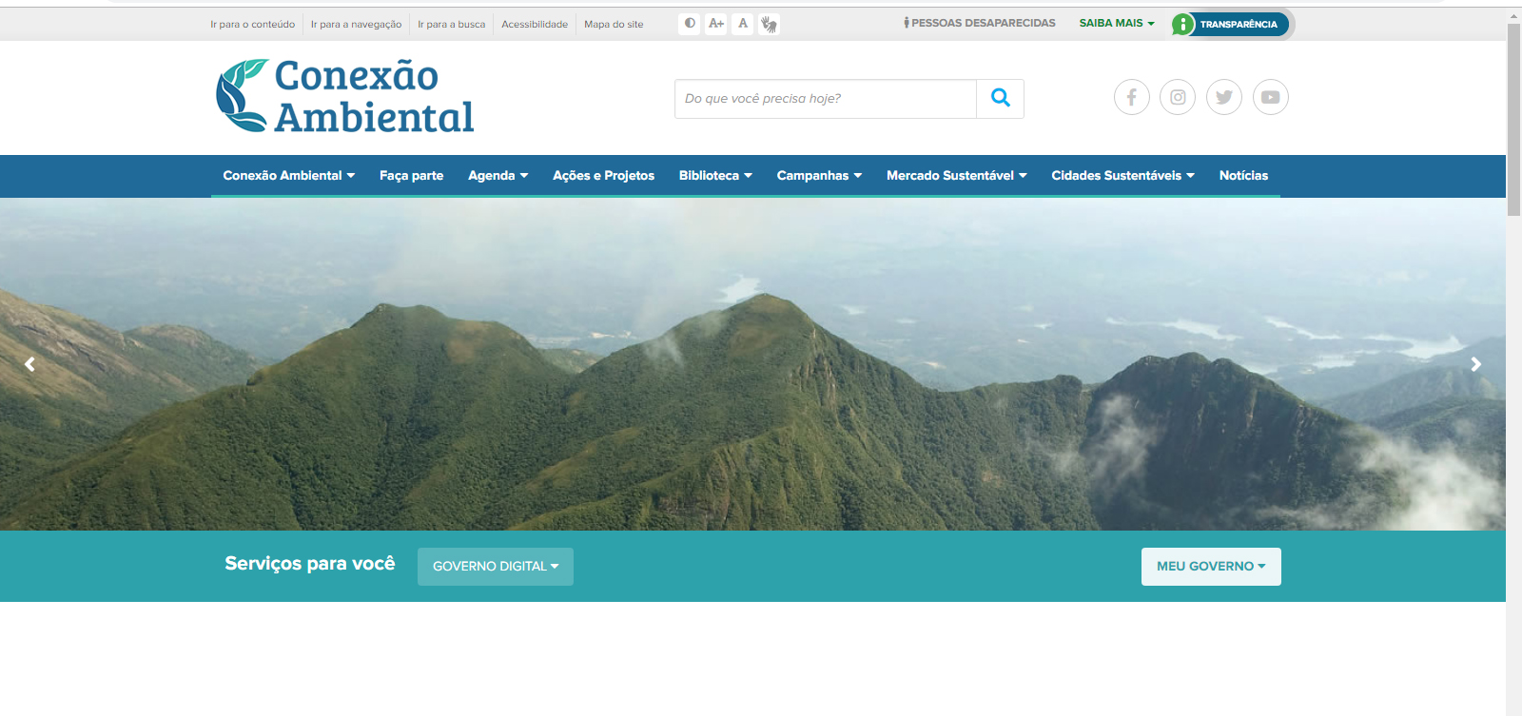
Task: Click the sign language (Libras) accessibility icon
Action: pos(769,24)
